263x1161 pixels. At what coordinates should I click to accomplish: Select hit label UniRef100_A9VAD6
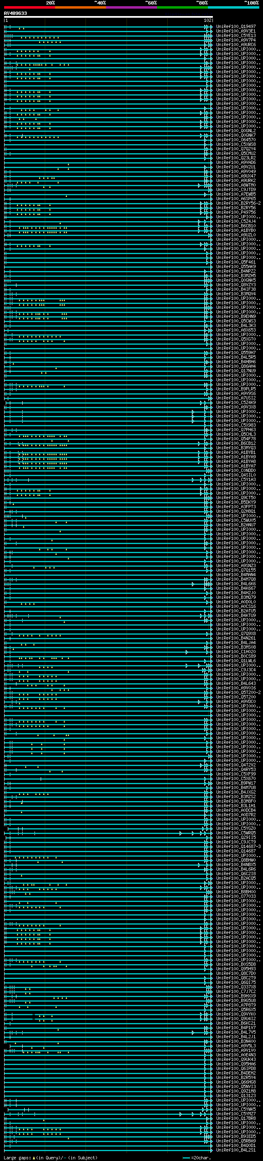tap(236, 162)
